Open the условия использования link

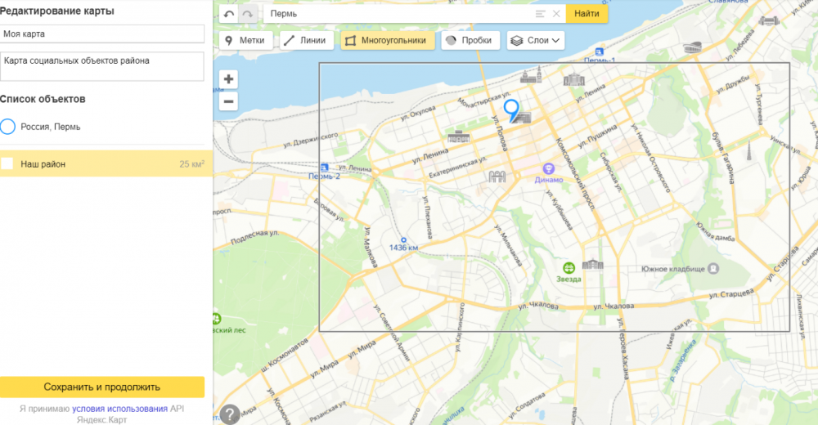120,409
